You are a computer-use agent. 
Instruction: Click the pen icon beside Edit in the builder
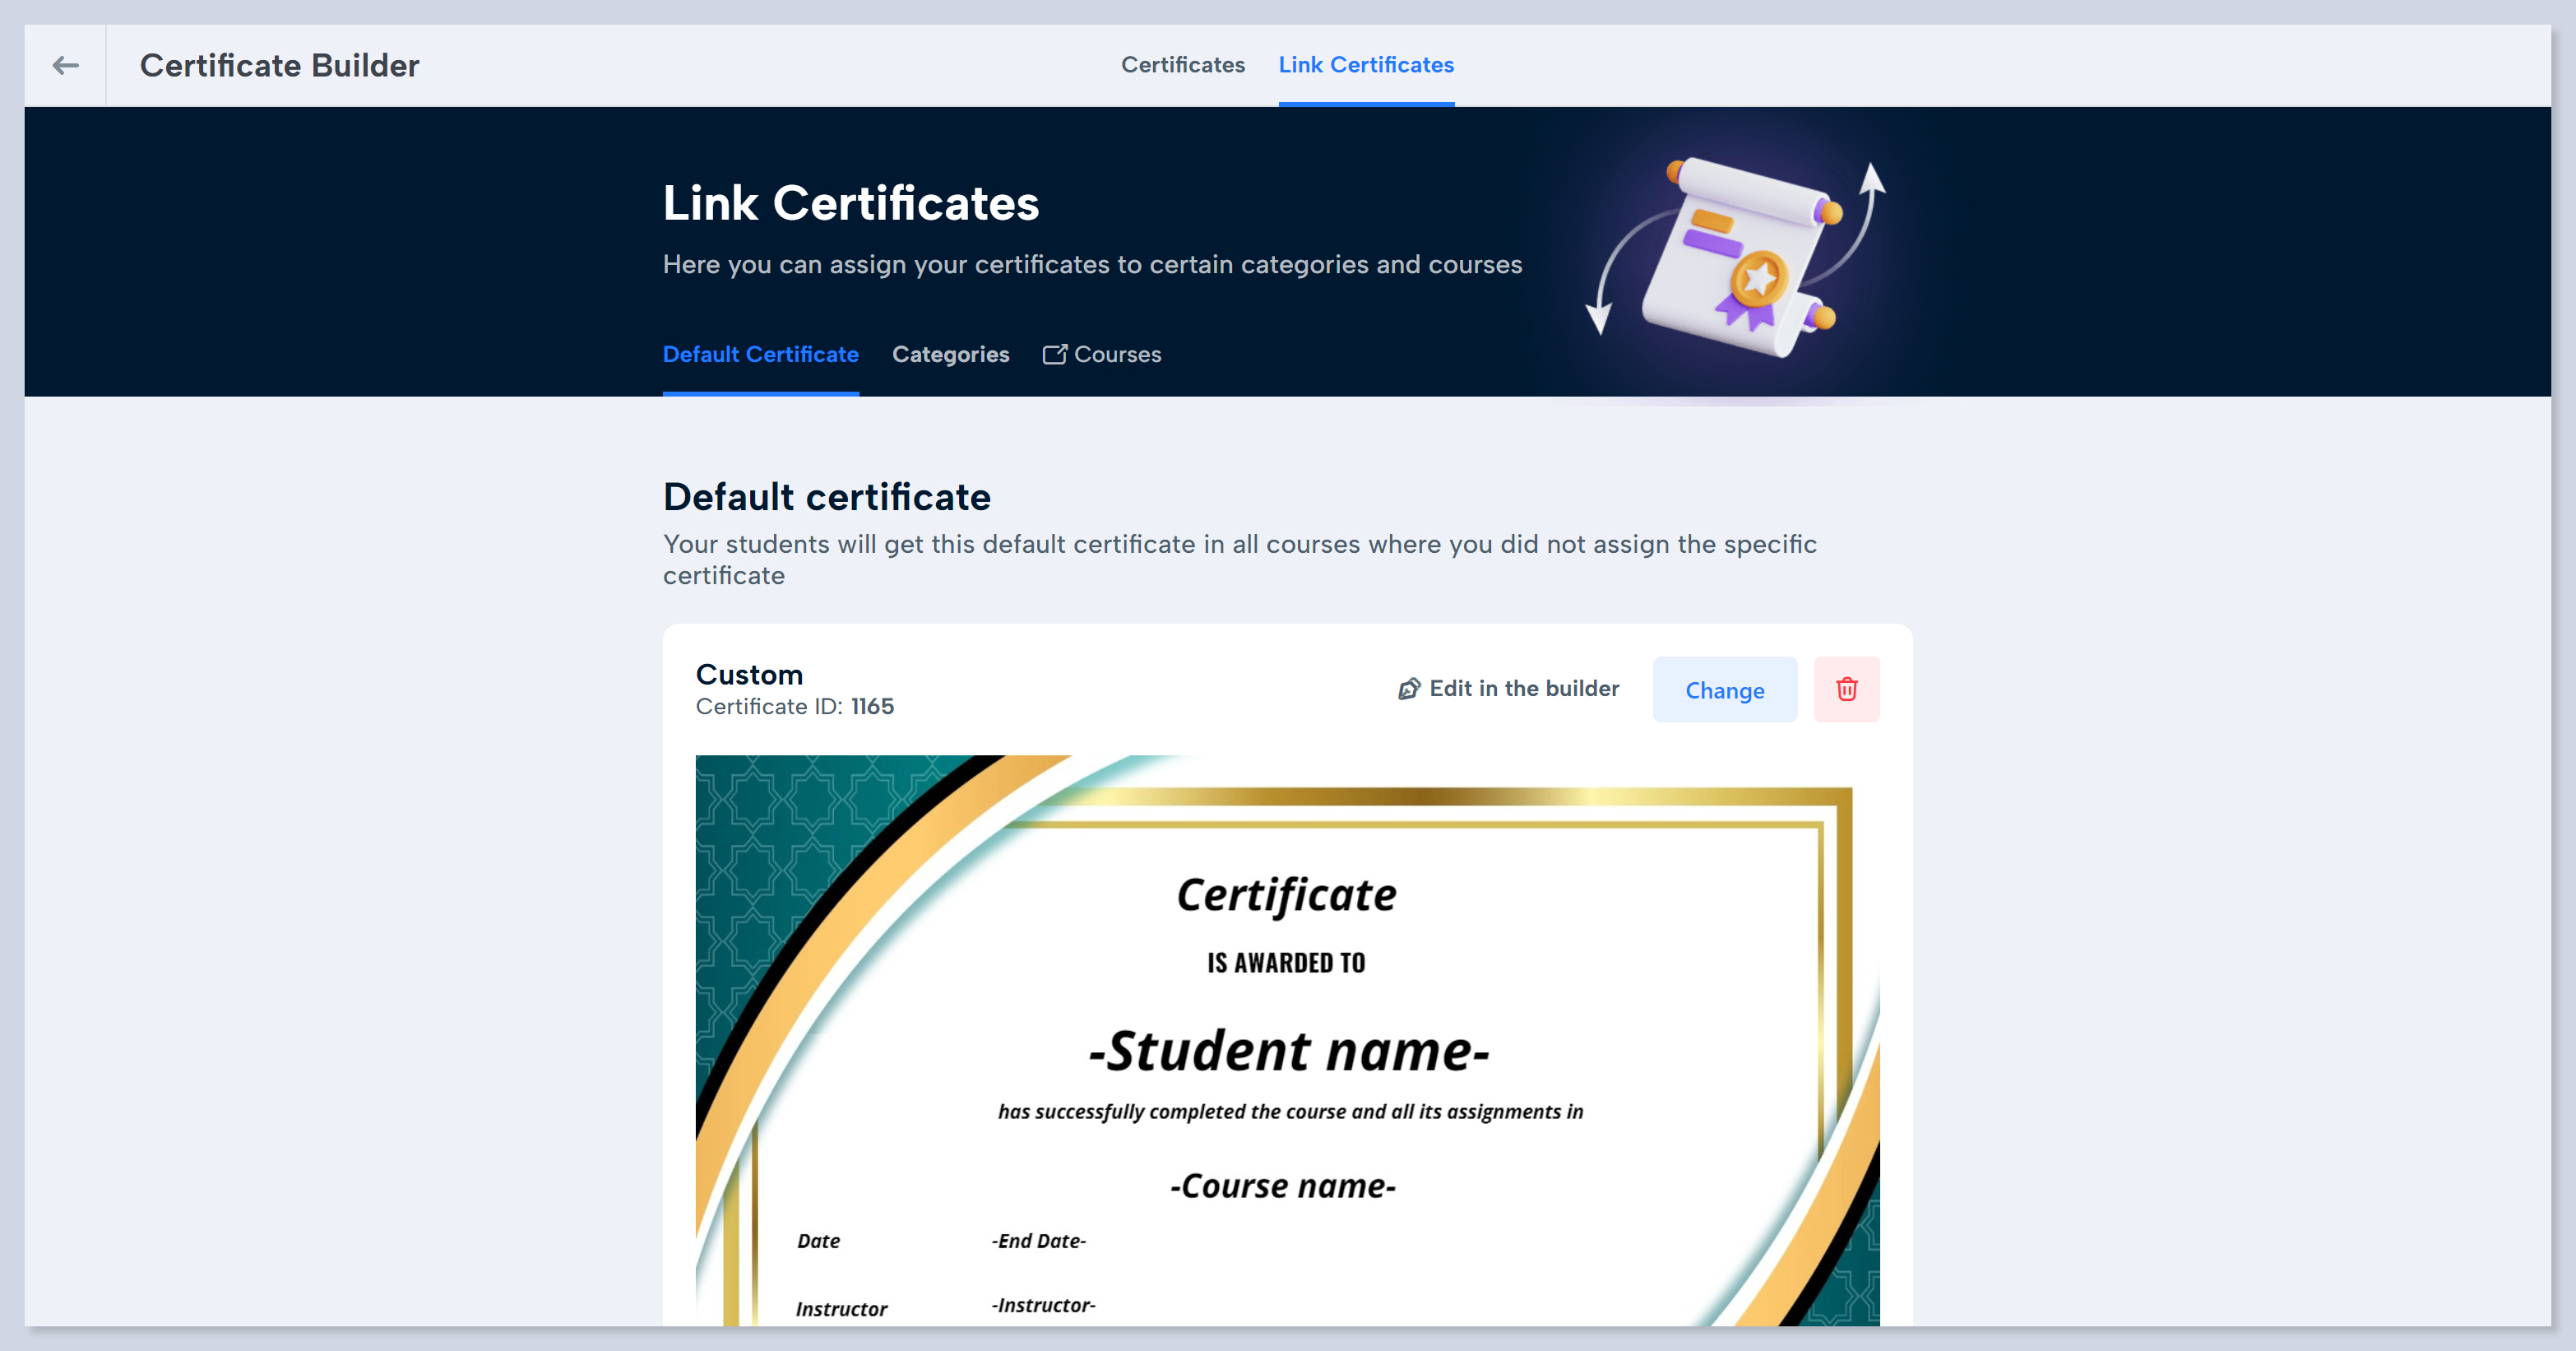1408,689
